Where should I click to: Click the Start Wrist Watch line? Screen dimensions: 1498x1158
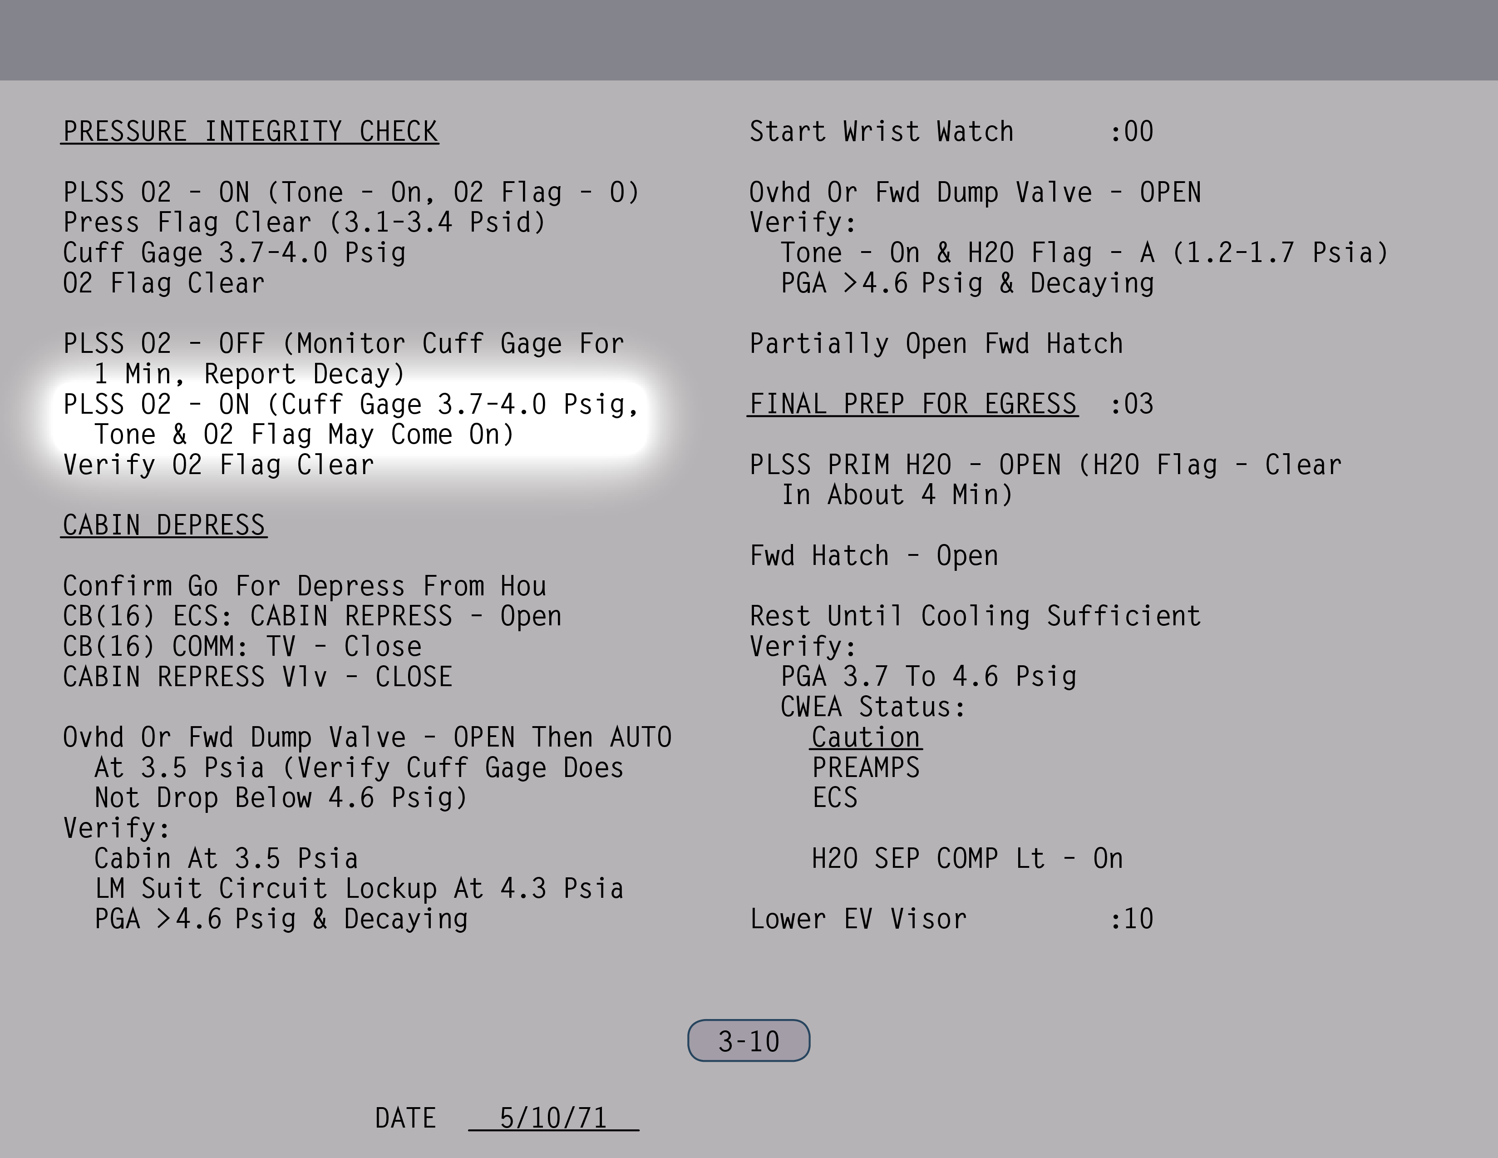[x=881, y=132]
